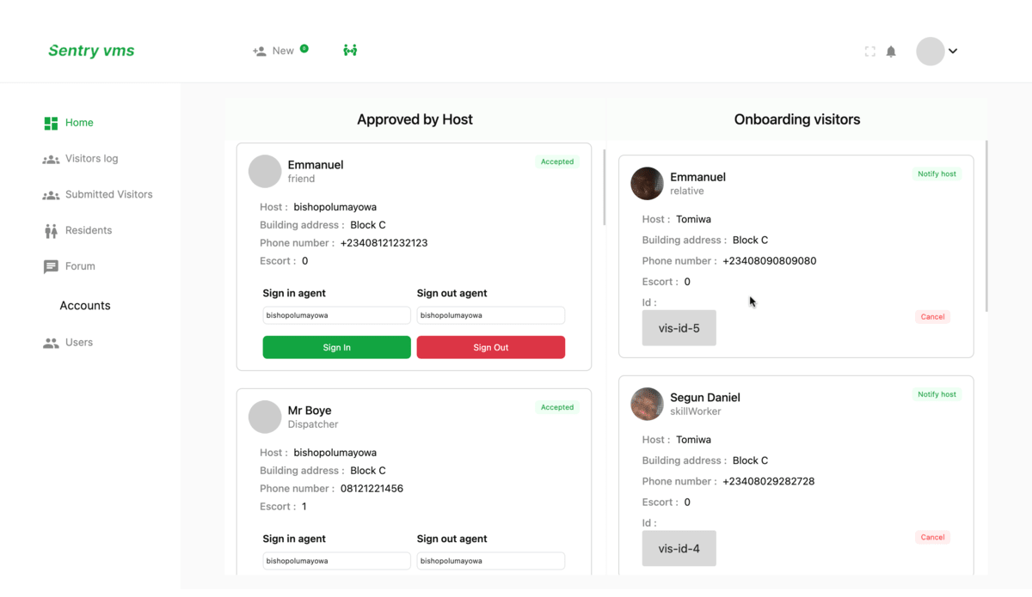
Task: Click the user avatar in header
Action: pos(930,52)
